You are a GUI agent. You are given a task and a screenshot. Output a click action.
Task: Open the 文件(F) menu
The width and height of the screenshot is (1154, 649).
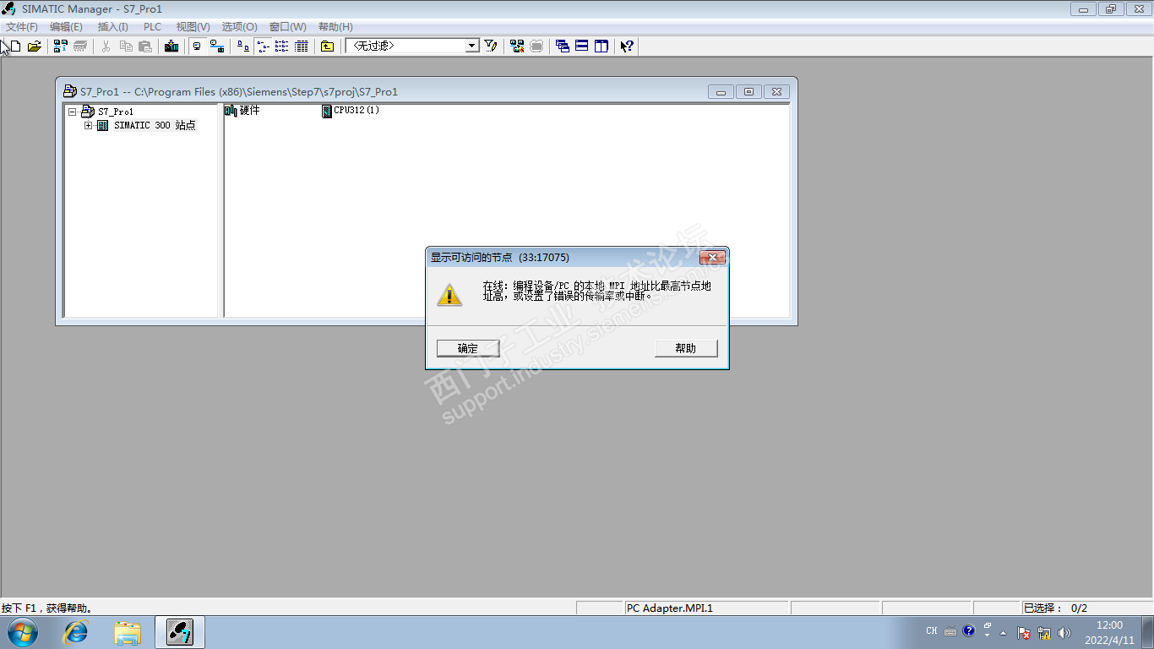coord(22,27)
